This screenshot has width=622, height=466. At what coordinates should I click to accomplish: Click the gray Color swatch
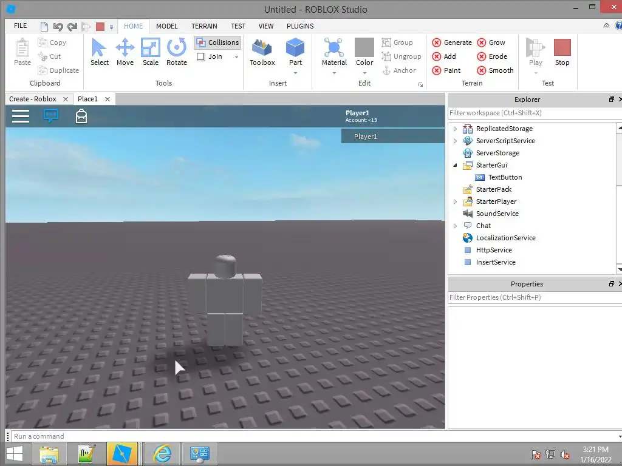pos(364,47)
